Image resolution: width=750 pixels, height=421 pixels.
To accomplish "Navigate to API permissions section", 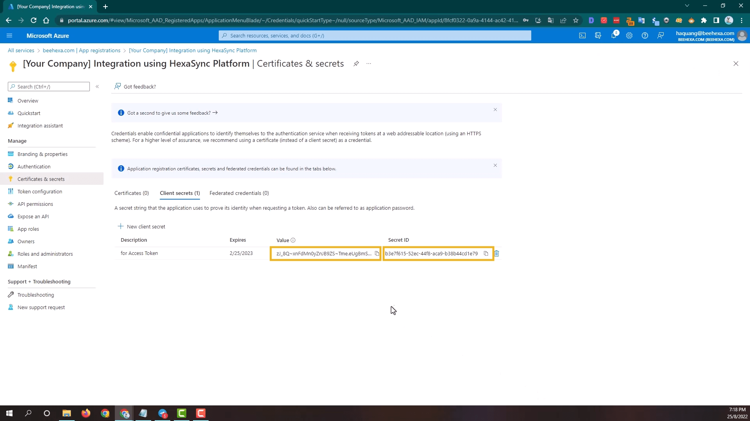I will 35,204.
